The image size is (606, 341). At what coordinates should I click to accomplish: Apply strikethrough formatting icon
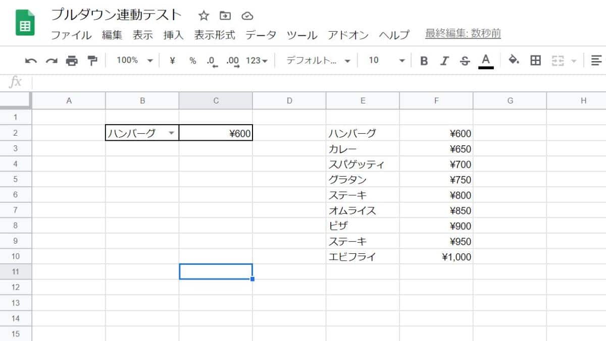pos(465,60)
